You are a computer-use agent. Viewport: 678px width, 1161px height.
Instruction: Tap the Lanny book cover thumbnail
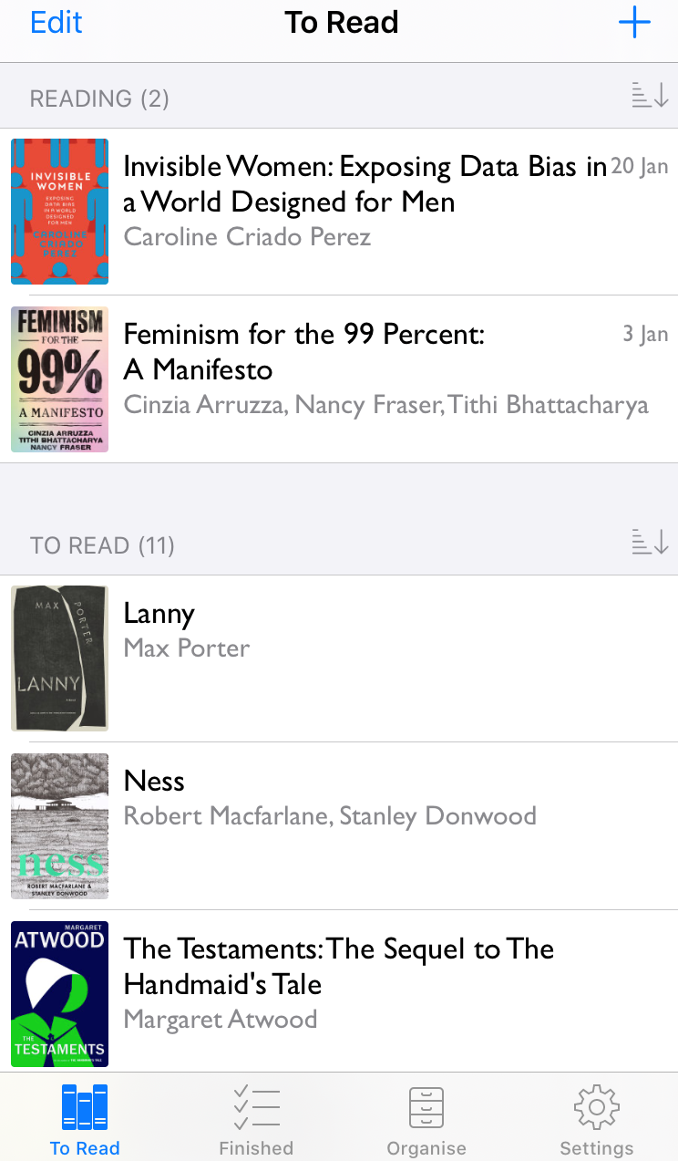[60, 658]
